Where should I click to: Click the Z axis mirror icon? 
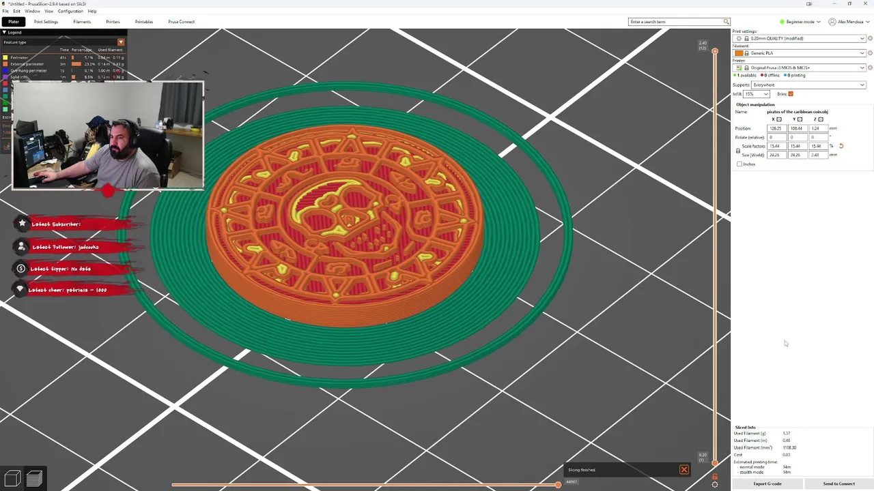pos(821,119)
